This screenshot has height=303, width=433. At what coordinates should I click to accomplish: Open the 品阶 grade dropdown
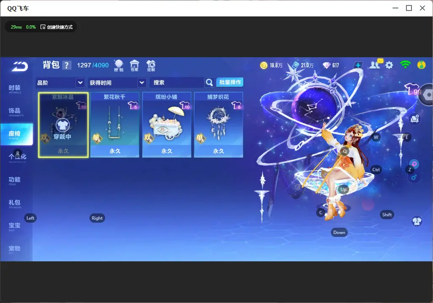pos(60,82)
